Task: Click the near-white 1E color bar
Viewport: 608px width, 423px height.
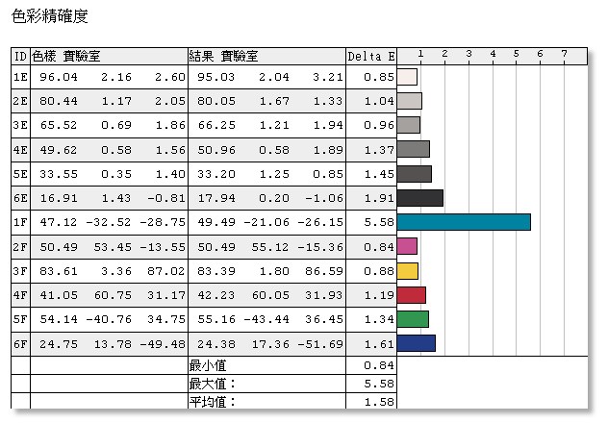Action: click(x=407, y=77)
